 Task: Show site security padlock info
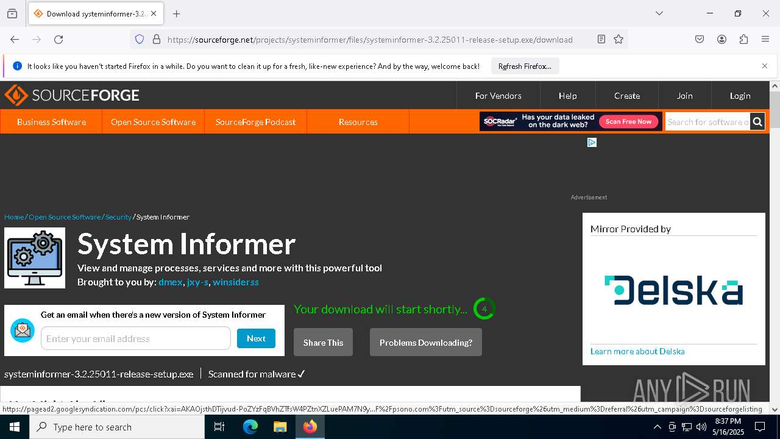[x=157, y=39]
